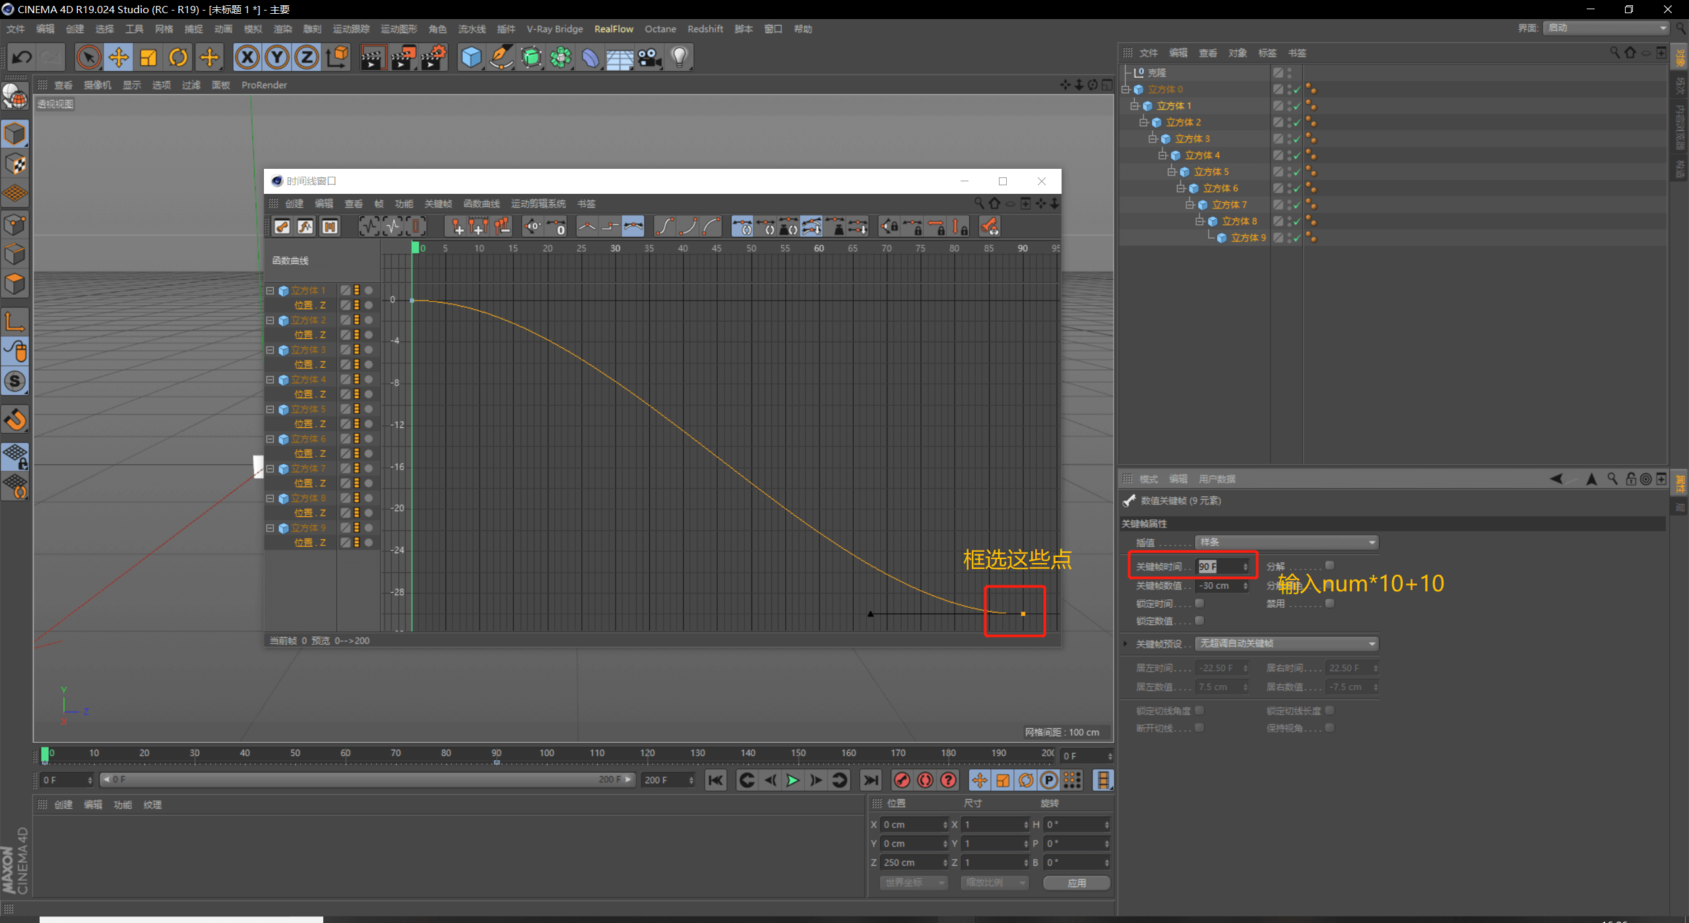The width and height of the screenshot is (1689, 923).
Task: Add a Cube primitive object
Action: [471, 57]
